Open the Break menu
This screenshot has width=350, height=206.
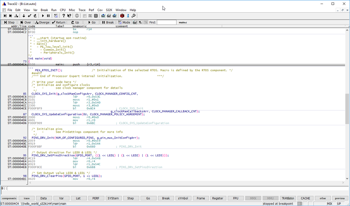(44, 10)
